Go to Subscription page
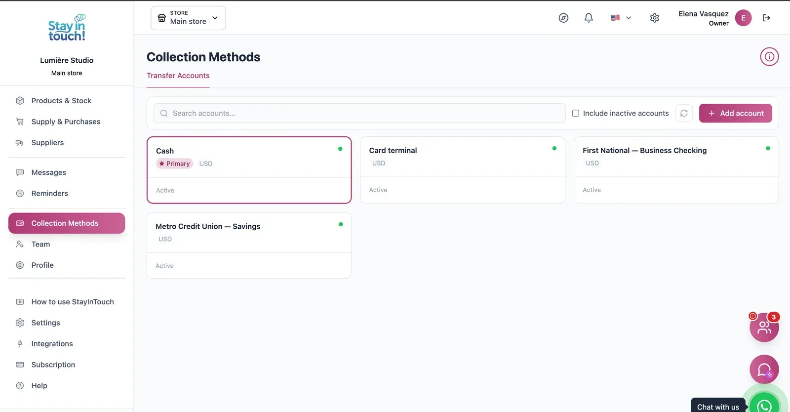Image resolution: width=790 pixels, height=412 pixels. pos(67,365)
